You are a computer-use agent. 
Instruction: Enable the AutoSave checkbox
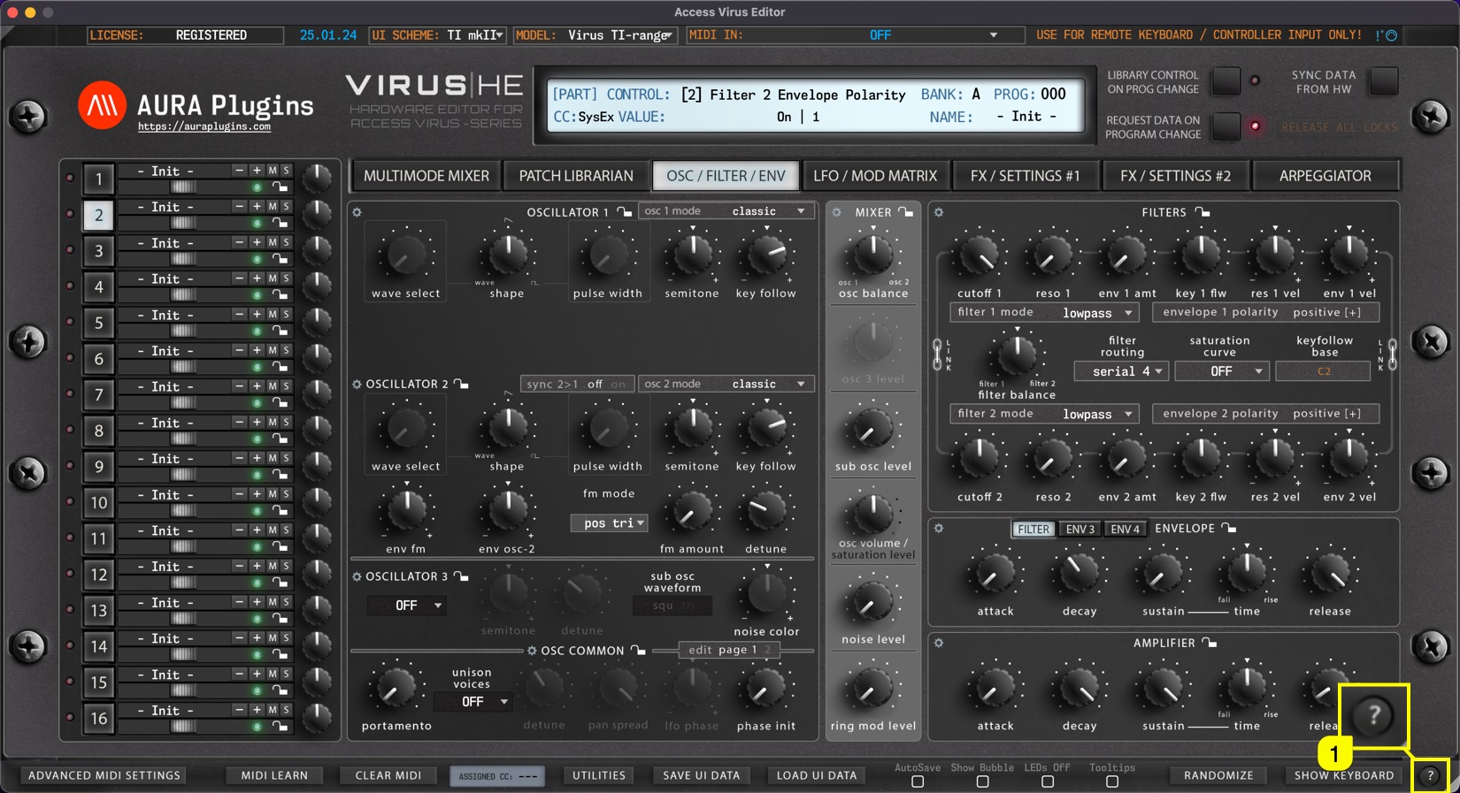[x=918, y=782]
